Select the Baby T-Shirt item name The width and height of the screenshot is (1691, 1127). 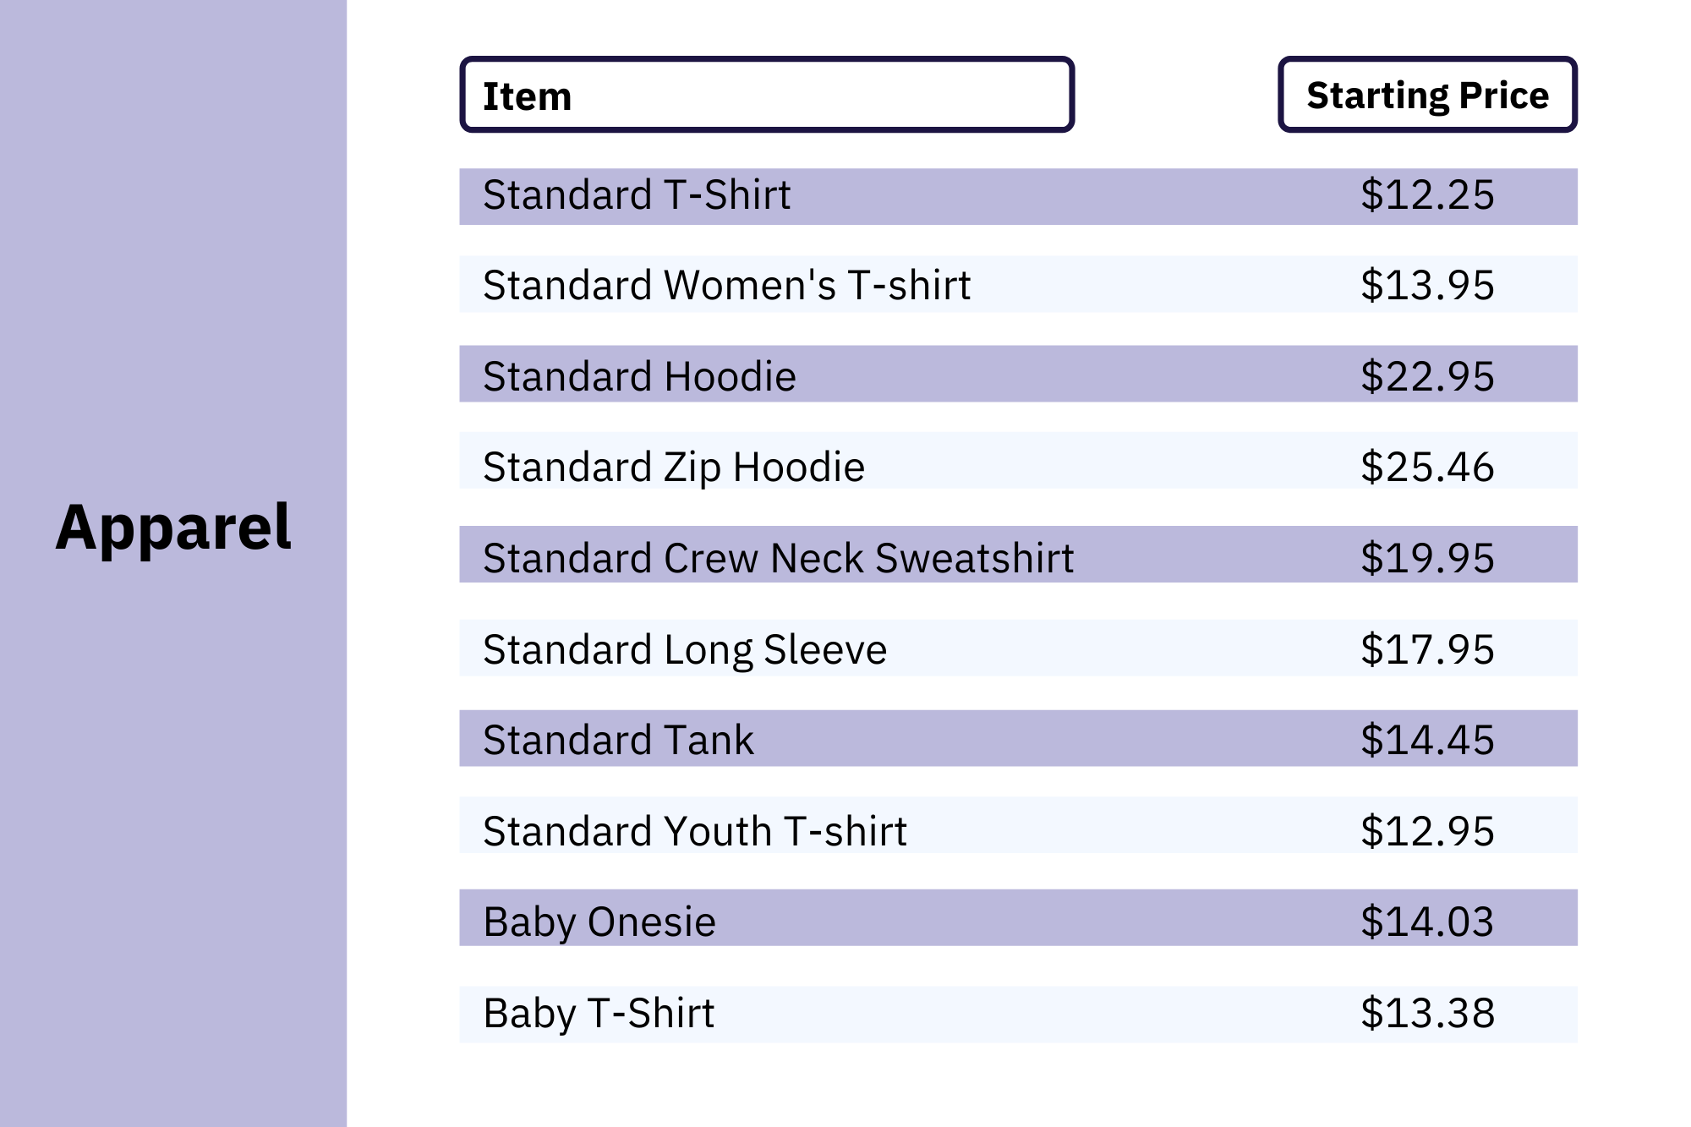(599, 1014)
